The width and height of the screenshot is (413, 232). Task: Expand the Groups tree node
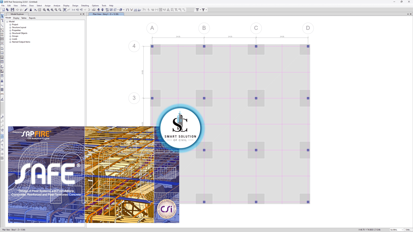(10, 36)
